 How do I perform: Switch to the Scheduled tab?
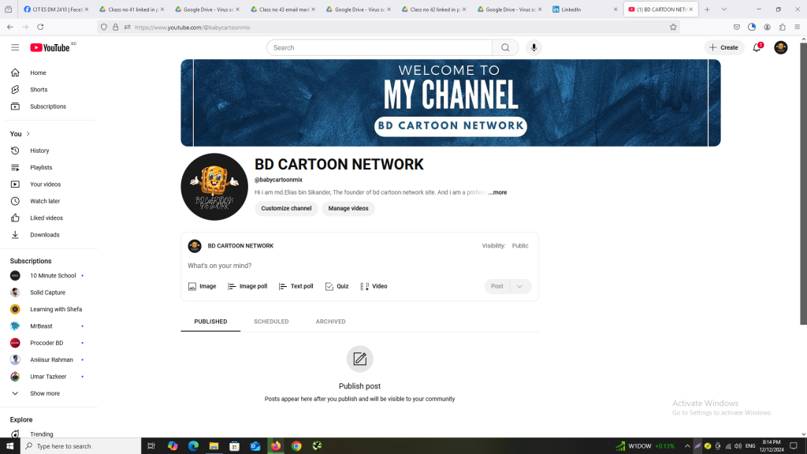pyautogui.click(x=271, y=322)
